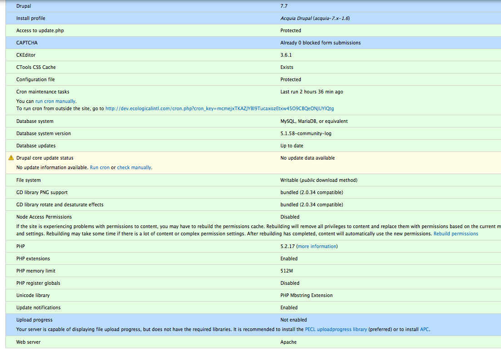Select the Node Access Permissions label
The height and width of the screenshot is (351, 501).
pyautogui.click(x=44, y=217)
